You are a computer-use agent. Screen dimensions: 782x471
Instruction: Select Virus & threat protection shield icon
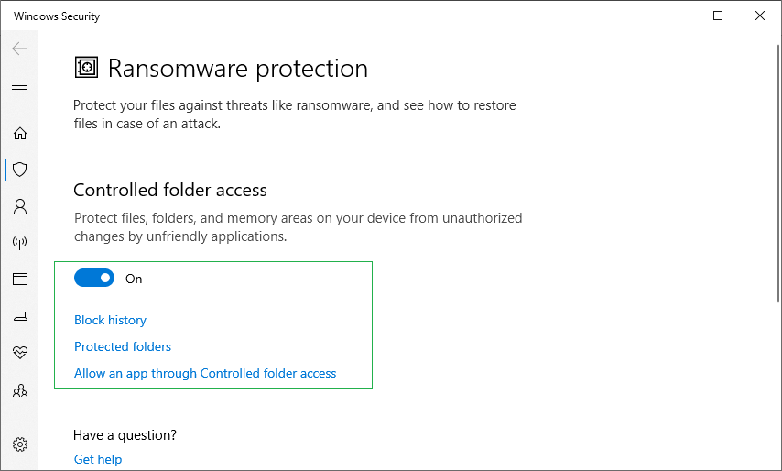20,170
